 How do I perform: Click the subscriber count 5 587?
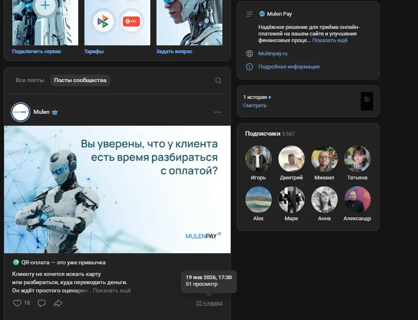point(288,134)
